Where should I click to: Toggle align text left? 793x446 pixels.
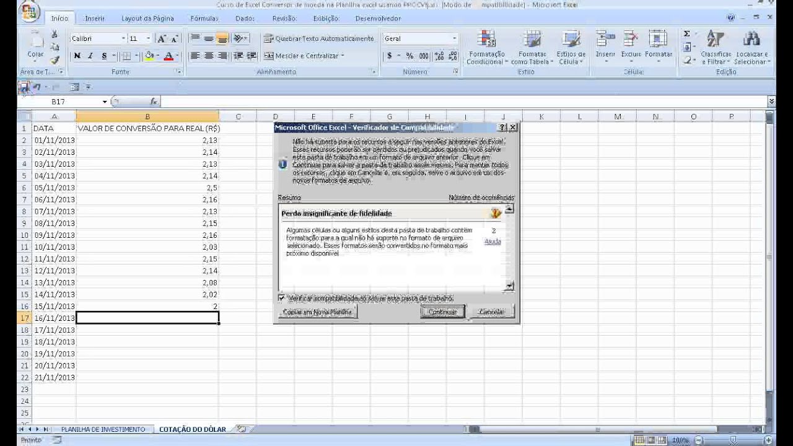point(195,56)
